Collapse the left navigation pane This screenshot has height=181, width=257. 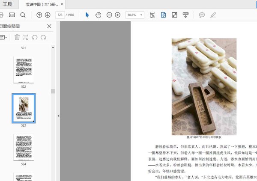point(58,116)
